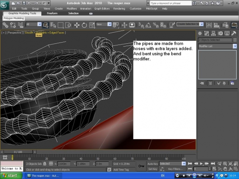The height and width of the screenshot is (179, 239).
Task: Open Select by Name dialog
Action: point(53,25)
